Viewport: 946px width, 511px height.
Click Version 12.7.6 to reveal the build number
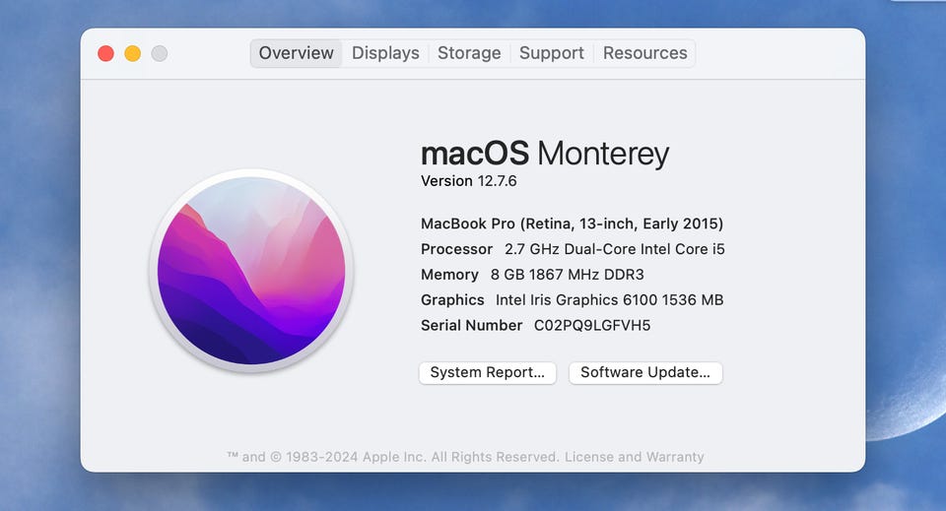point(469,181)
